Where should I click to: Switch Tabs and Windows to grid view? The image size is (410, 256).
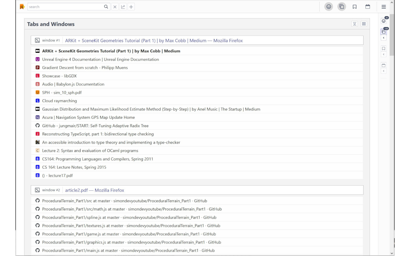point(364,24)
